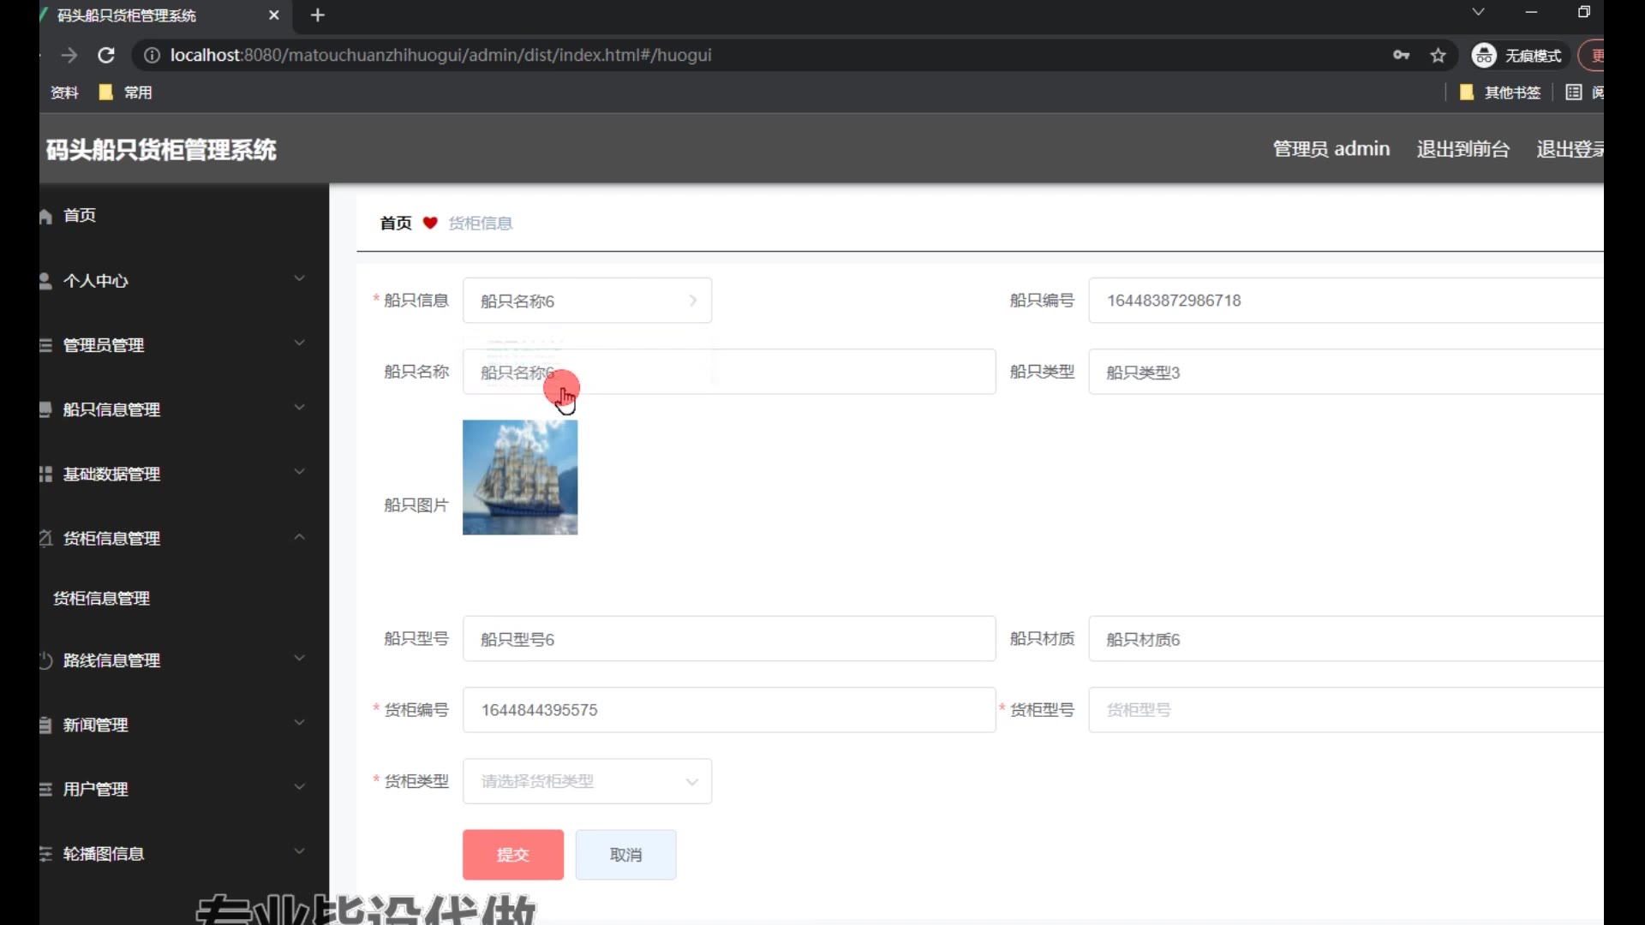This screenshot has height=925, width=1645.
Task: Reload the page with the refresh icon
Action: 106,55
